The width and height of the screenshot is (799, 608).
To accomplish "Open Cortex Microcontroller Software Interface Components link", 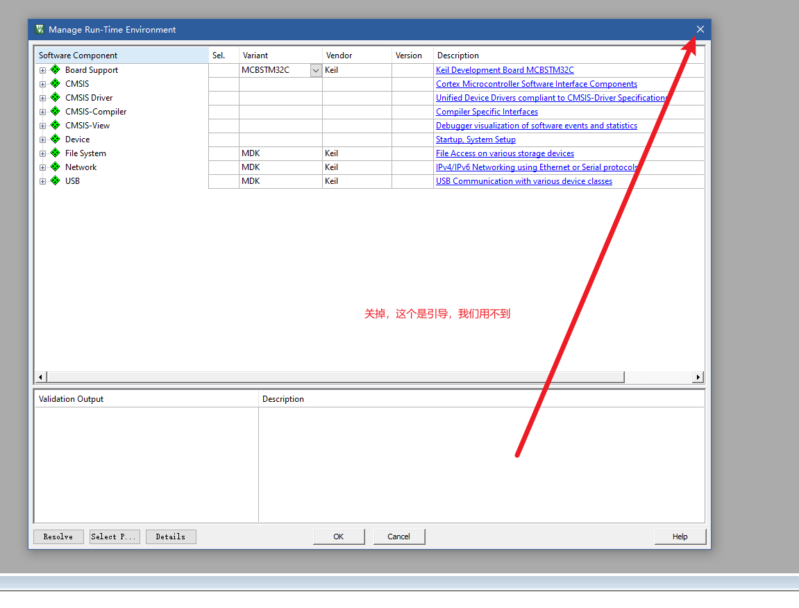I will coord(536,83).
